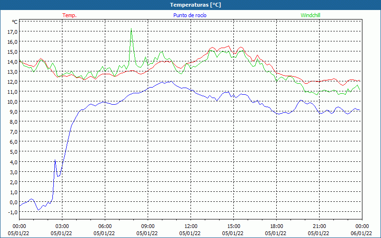This screenshot has width=381, height=238.
Task: Click the '°C' unit label on the y-axis
Action: pyautogui.click(x=15, y=22)
